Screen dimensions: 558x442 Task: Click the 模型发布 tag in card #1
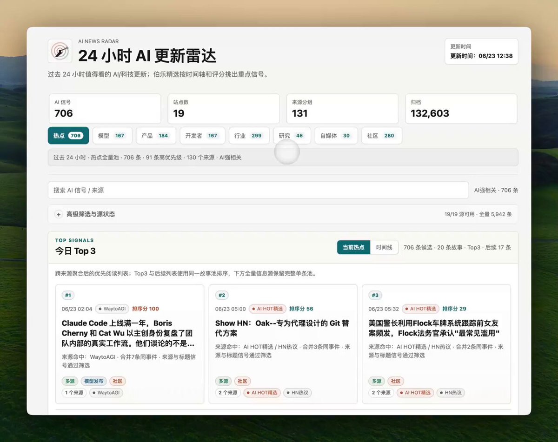click(x=94, y=381)
